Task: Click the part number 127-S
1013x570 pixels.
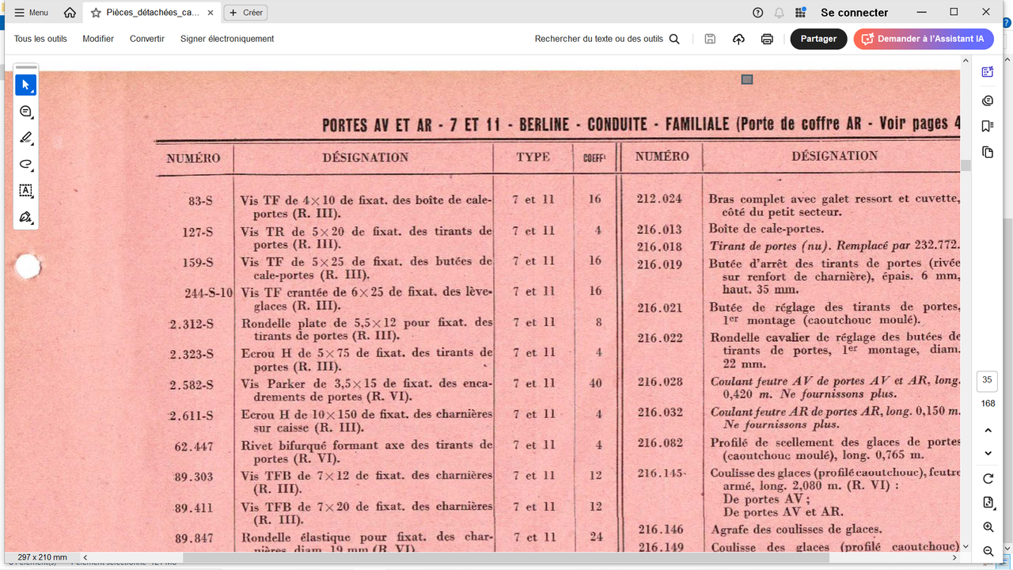Action: coord(197,232)
